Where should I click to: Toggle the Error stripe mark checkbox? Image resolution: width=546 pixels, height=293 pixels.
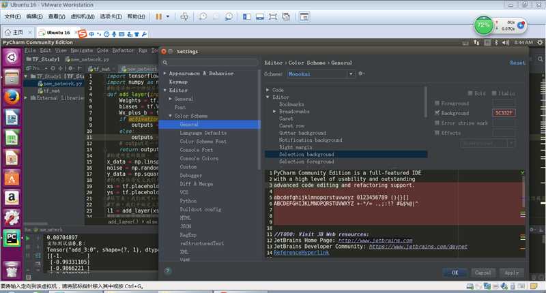(437, 123)
